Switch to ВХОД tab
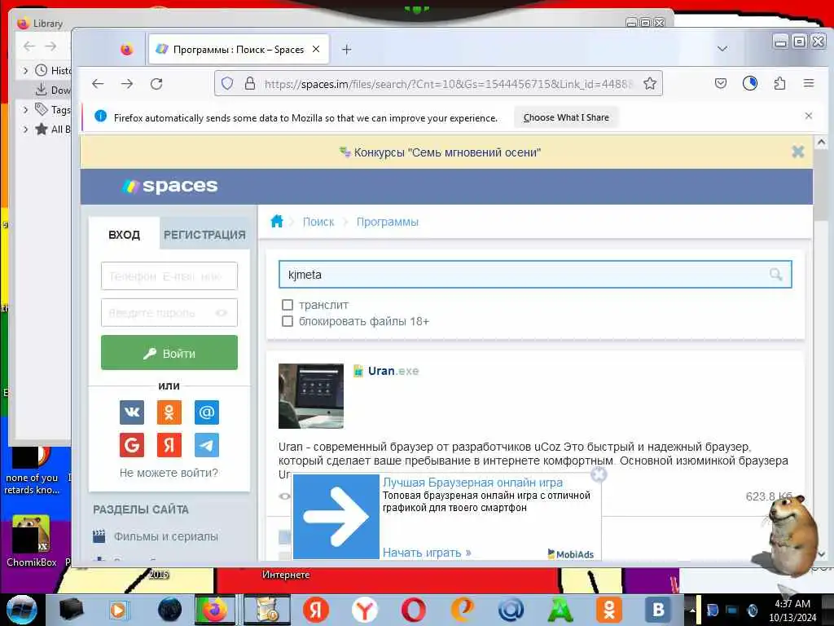This screenshot has height=626, width=834. [x=124, y=235]
